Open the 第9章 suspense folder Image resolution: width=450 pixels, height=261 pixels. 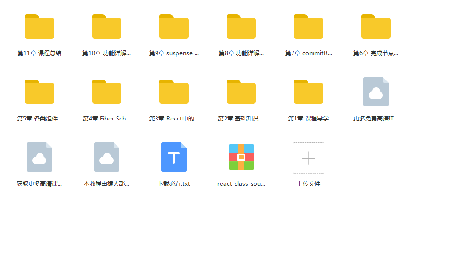(x=174, y=27)
